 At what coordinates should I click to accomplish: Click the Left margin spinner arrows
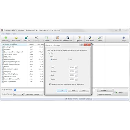pos(76,75)
